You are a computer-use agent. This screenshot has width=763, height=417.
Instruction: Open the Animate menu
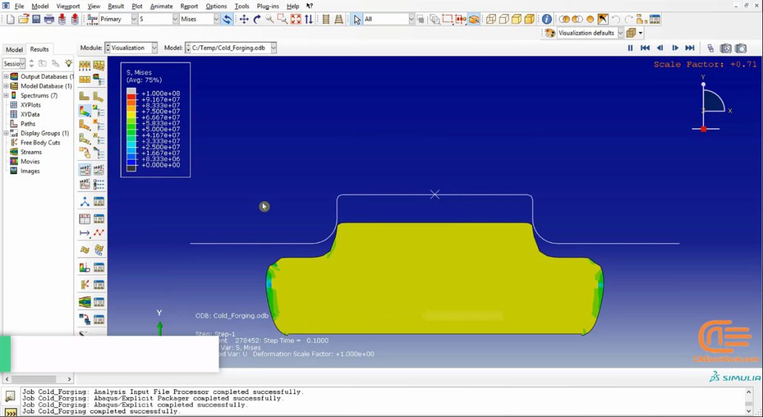[160, 6]
